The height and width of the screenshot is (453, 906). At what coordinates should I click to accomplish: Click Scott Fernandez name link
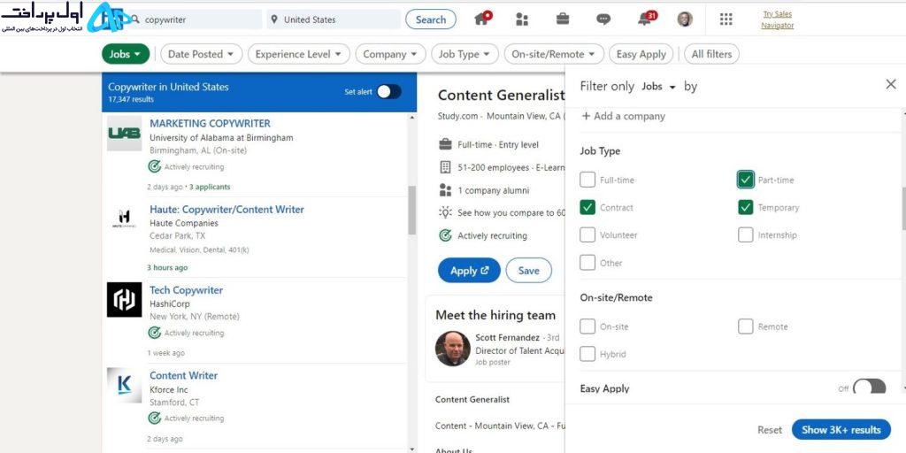point(507,337)
